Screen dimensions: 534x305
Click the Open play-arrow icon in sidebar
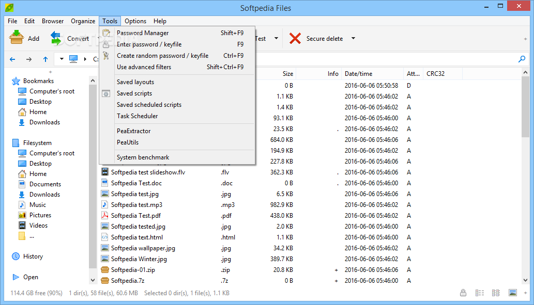(x=16, y=277)
